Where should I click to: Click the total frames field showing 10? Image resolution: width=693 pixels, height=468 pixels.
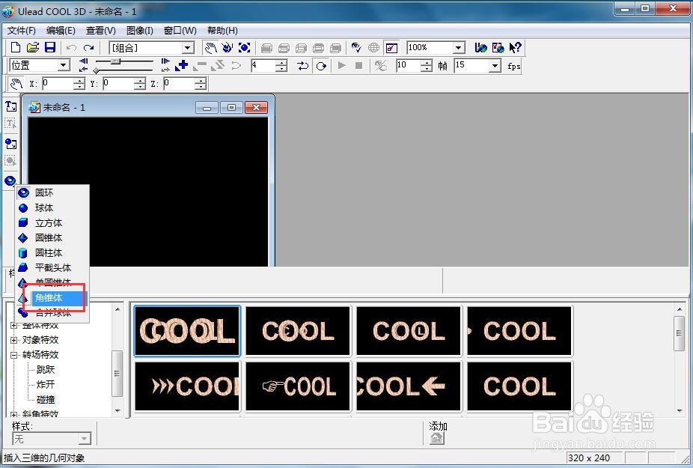[x=409, y=66]
